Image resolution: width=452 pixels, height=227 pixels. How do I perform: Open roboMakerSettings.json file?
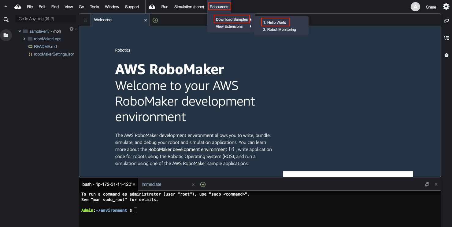tap(54, 54)
